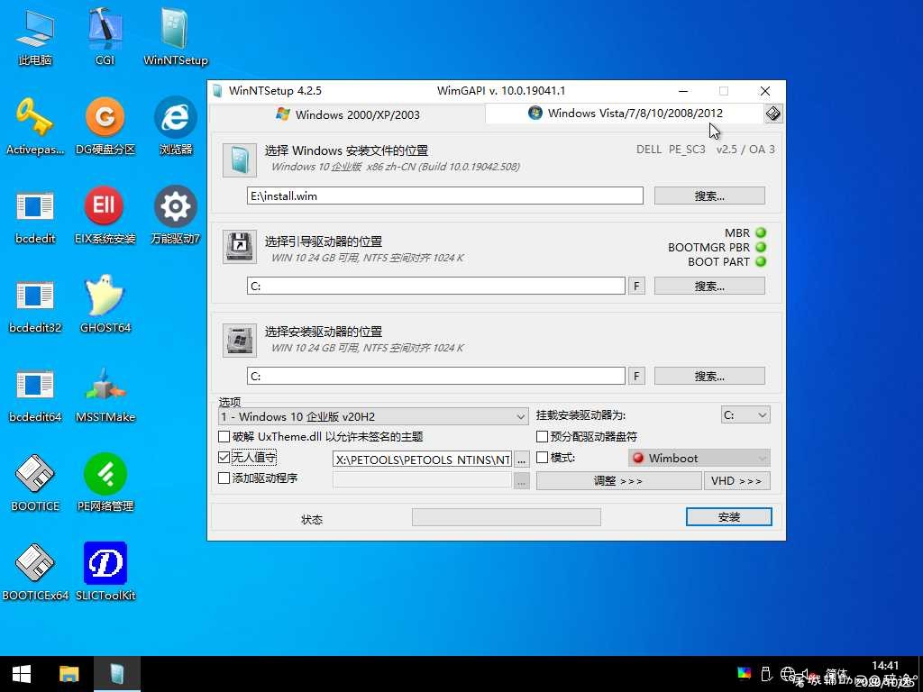Image resolution: width=923 pixels, height=692 pixels.
Task: Open the MSSTMake desktop icon
Action: coord(105,395)
